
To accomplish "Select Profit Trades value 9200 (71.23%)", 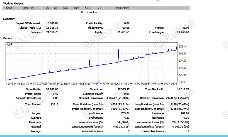I will (x=120, y=109).
